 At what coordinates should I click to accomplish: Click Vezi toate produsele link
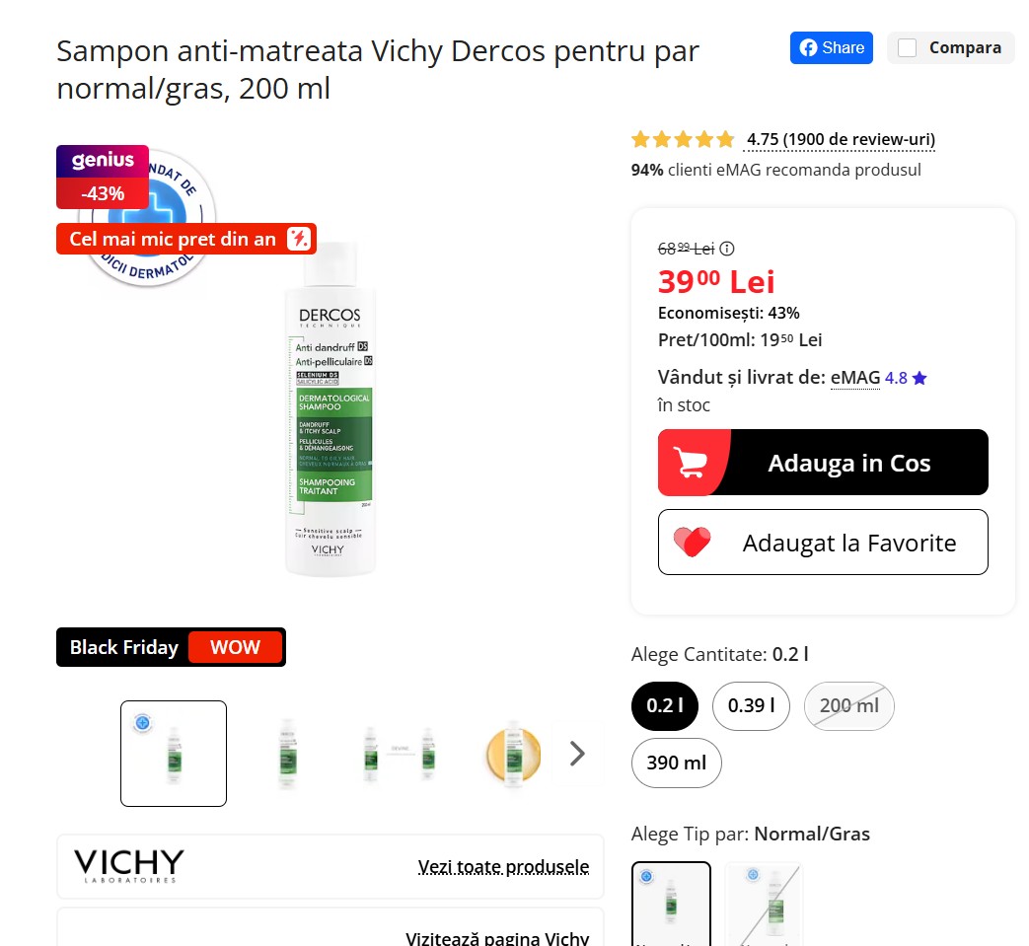tap(503, 867)
